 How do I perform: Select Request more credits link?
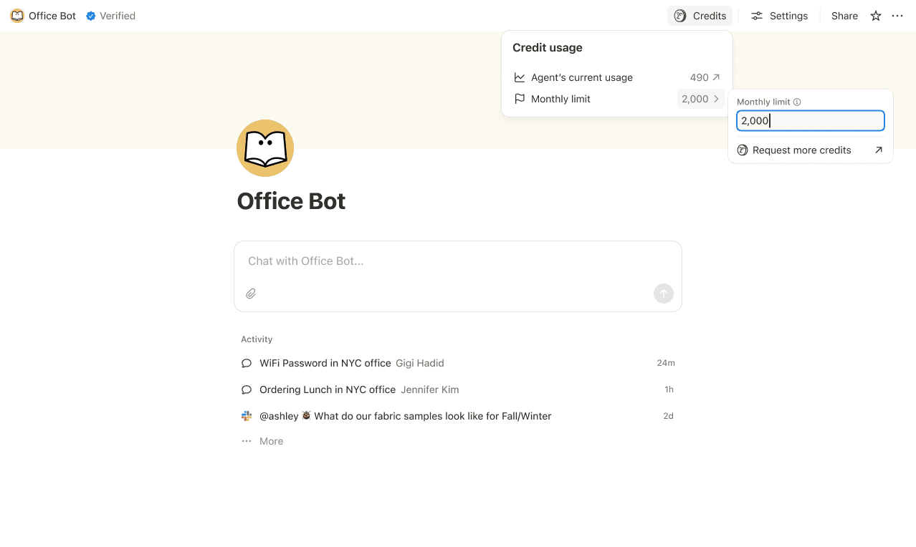pos(801,150)
